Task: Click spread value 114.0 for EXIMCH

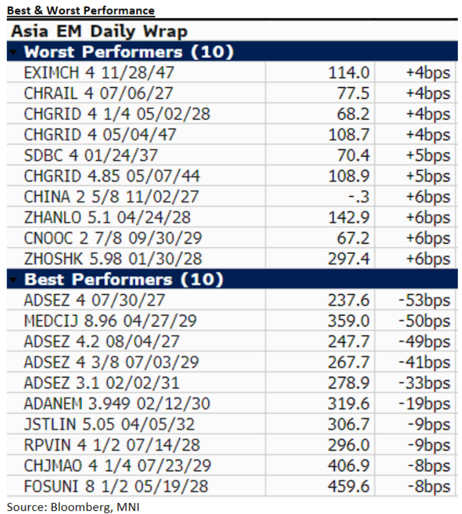Action: 349,73
